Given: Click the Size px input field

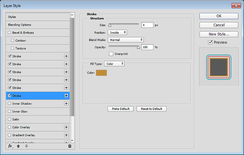Looking at the screenshot, I should click(147, 25).
